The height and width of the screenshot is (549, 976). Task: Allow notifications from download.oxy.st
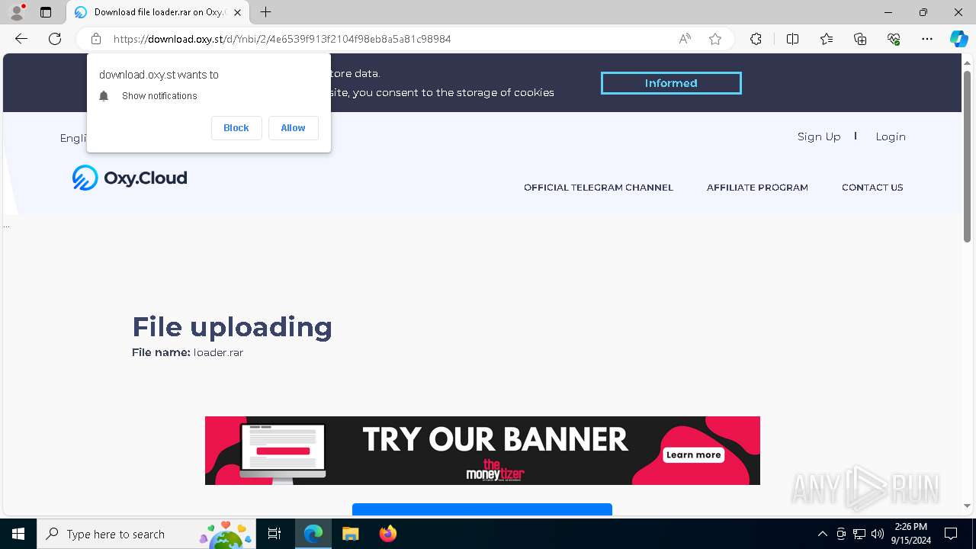pyautogui.click(x=293, y=128)
